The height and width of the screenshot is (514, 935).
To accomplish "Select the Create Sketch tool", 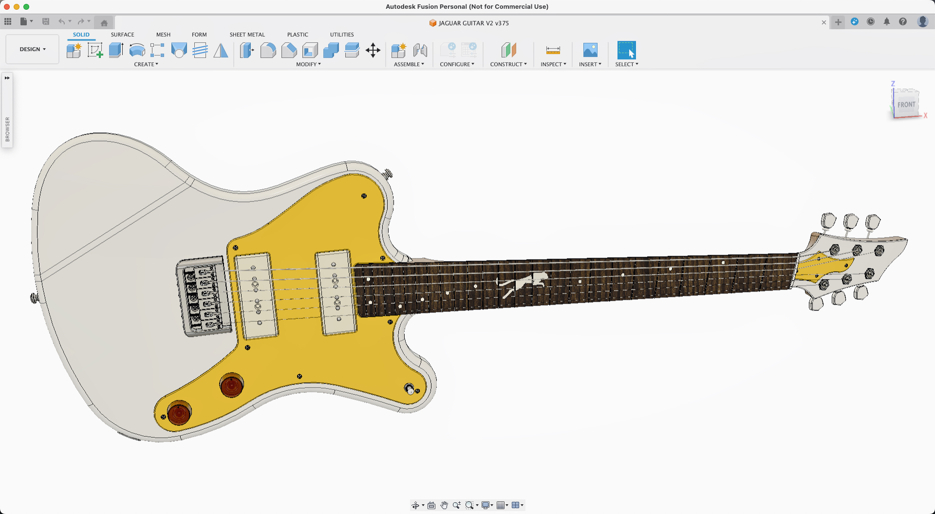I will click(x=95, y=50).
